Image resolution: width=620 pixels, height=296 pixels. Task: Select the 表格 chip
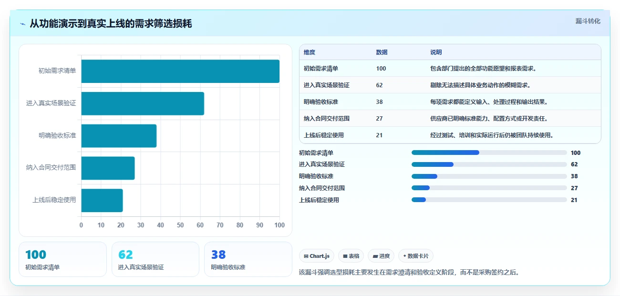click(x=351, y=256)
